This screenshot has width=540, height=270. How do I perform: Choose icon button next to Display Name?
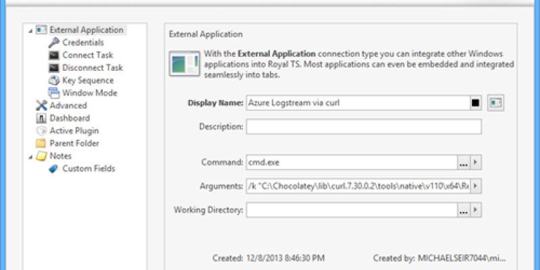(x=496, y=103)
